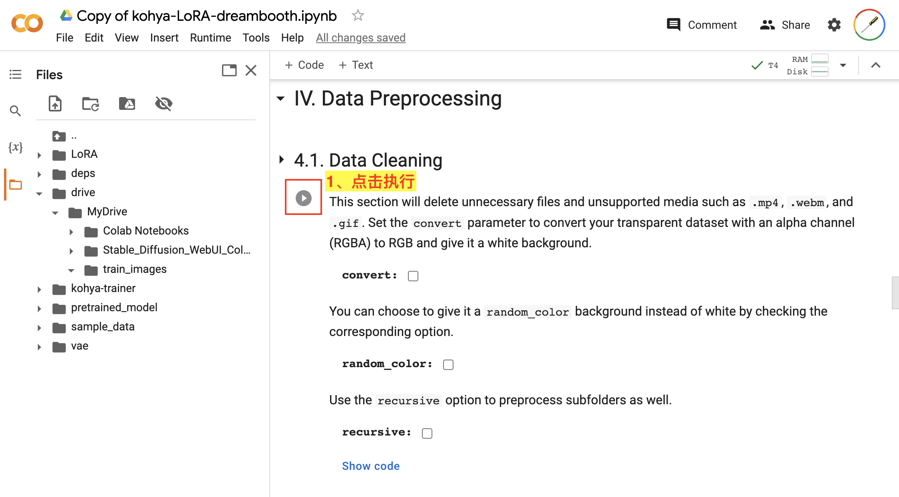
Task: Click the Show code link
Action: click(x=371, y=465)
